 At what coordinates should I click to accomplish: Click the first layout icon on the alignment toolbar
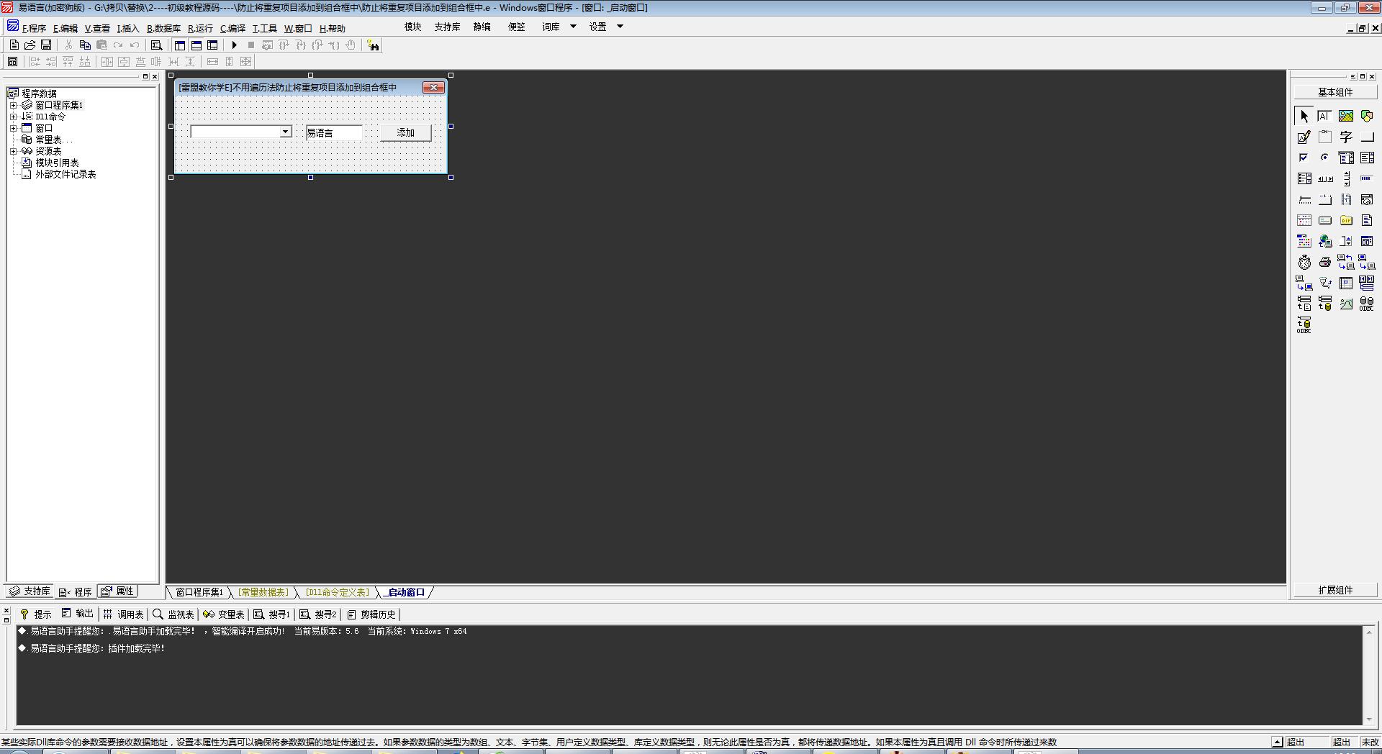pyautogui.click(x=12, y=62)
